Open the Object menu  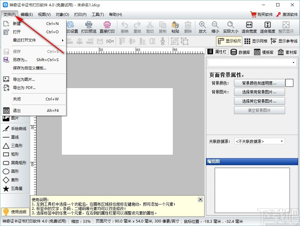[62, 15]
